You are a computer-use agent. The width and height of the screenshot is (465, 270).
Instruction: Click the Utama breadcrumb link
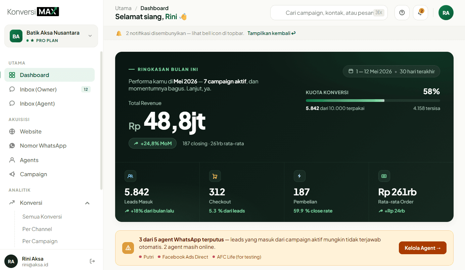point(123,8)
